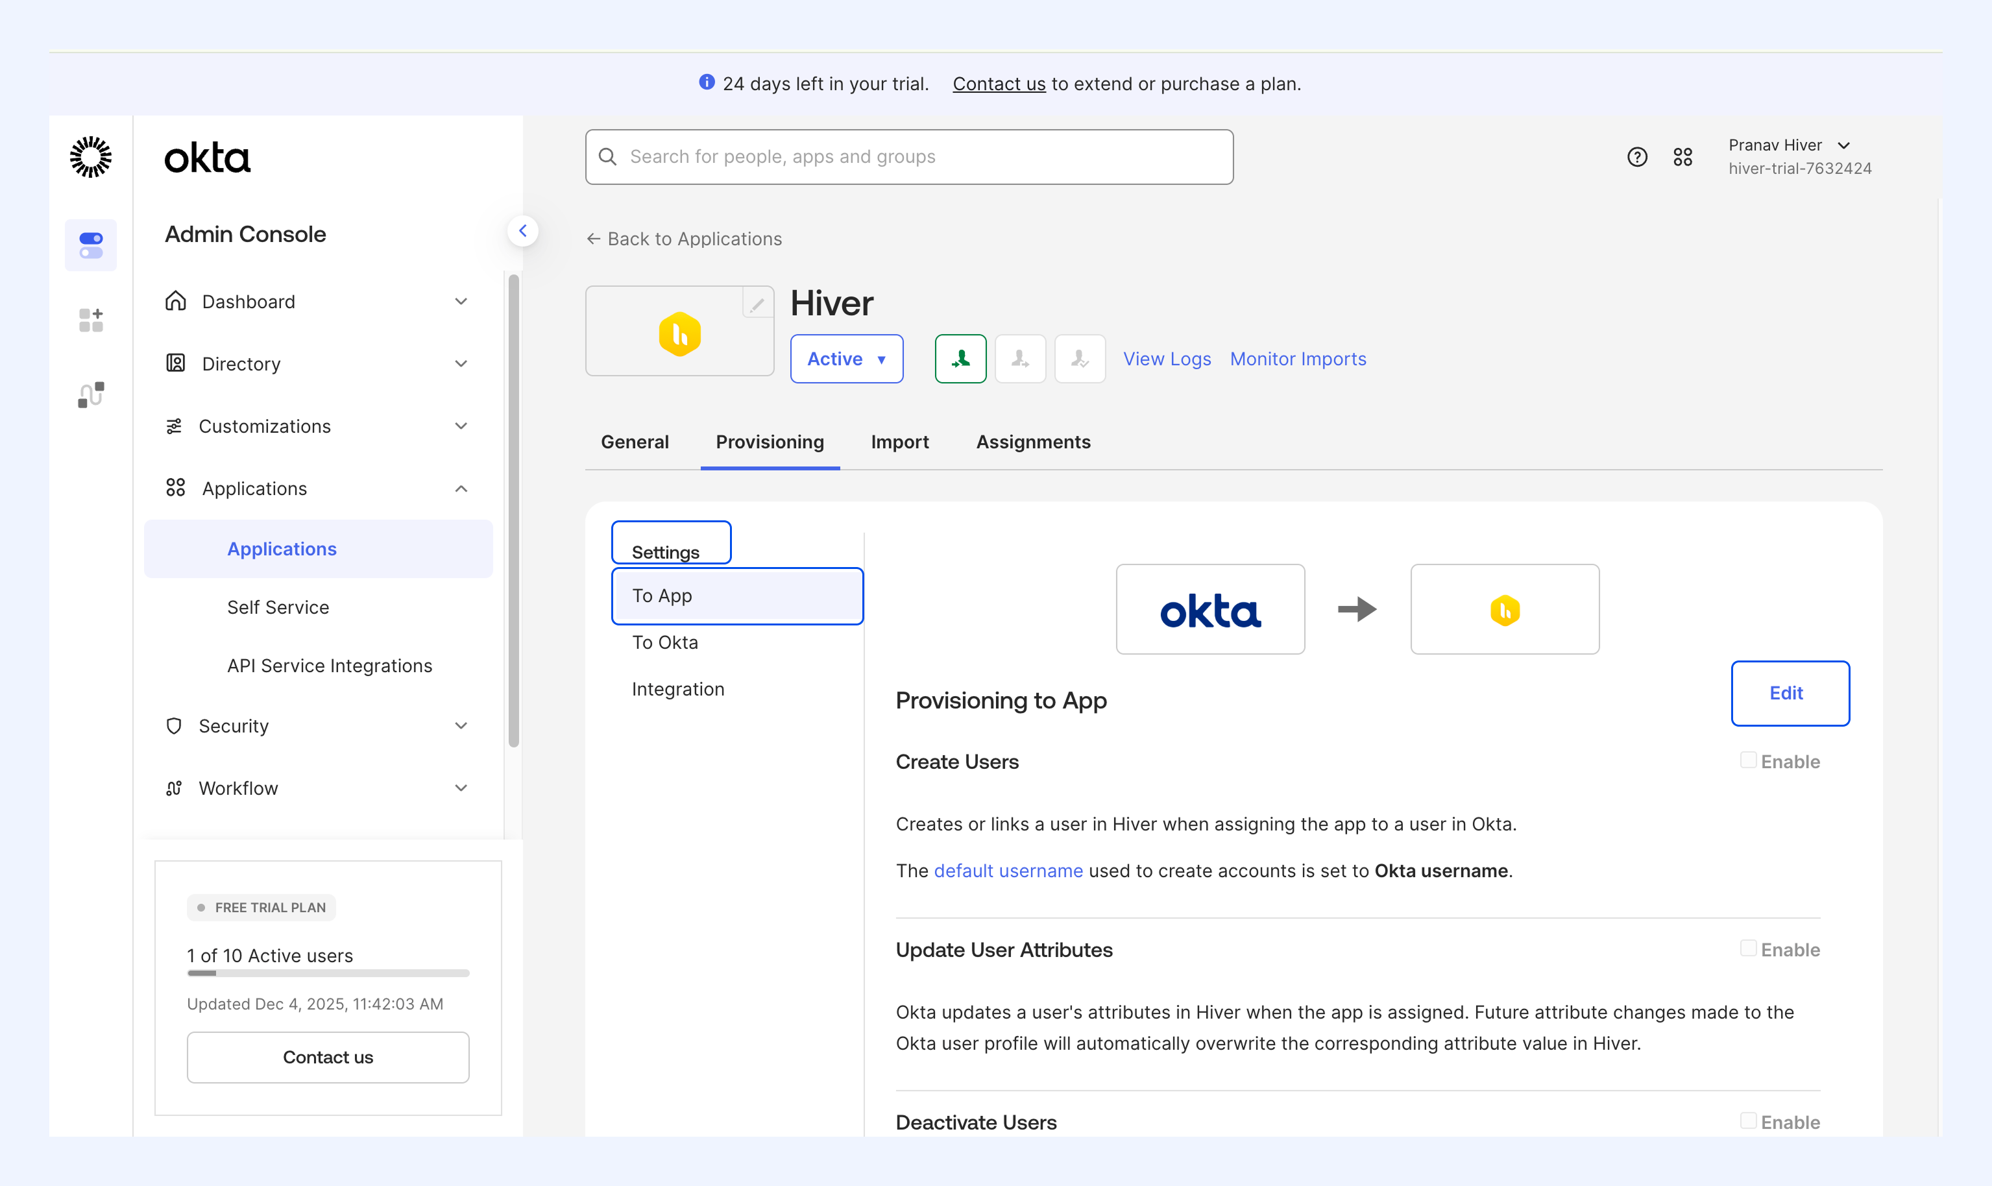
Task: Open the apps launcher icon in header
Action: click(x=1682, y=156)
